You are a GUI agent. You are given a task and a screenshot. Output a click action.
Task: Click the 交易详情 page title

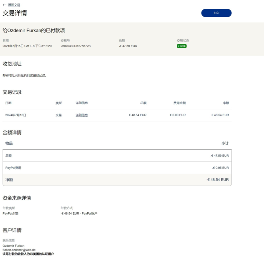pos(15,13)
